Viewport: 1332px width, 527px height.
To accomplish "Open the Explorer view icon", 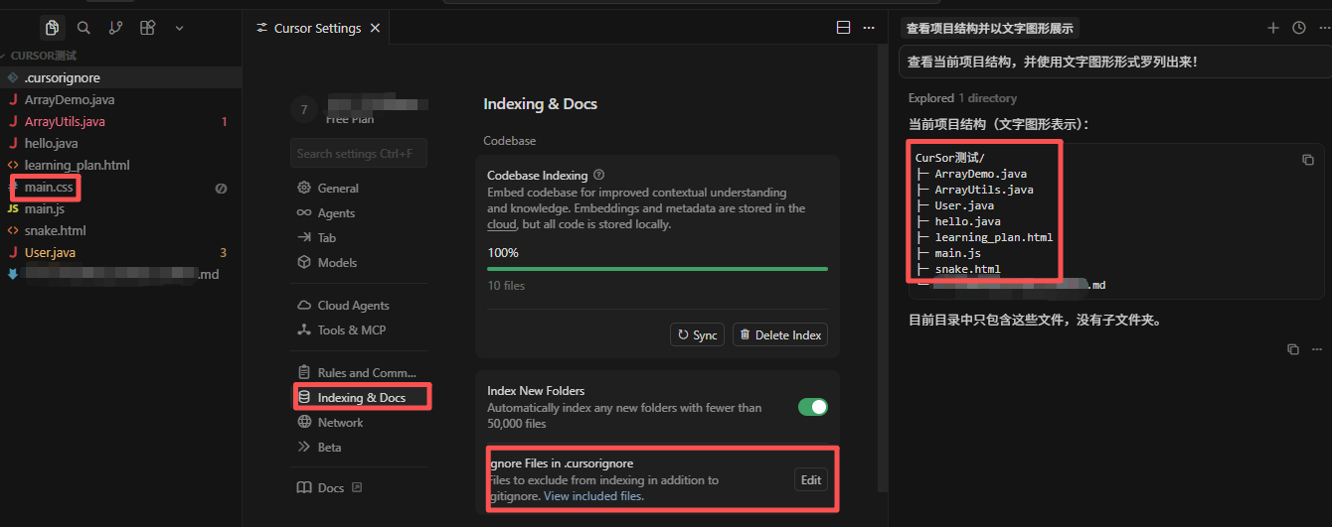I will tap(53, 28).
